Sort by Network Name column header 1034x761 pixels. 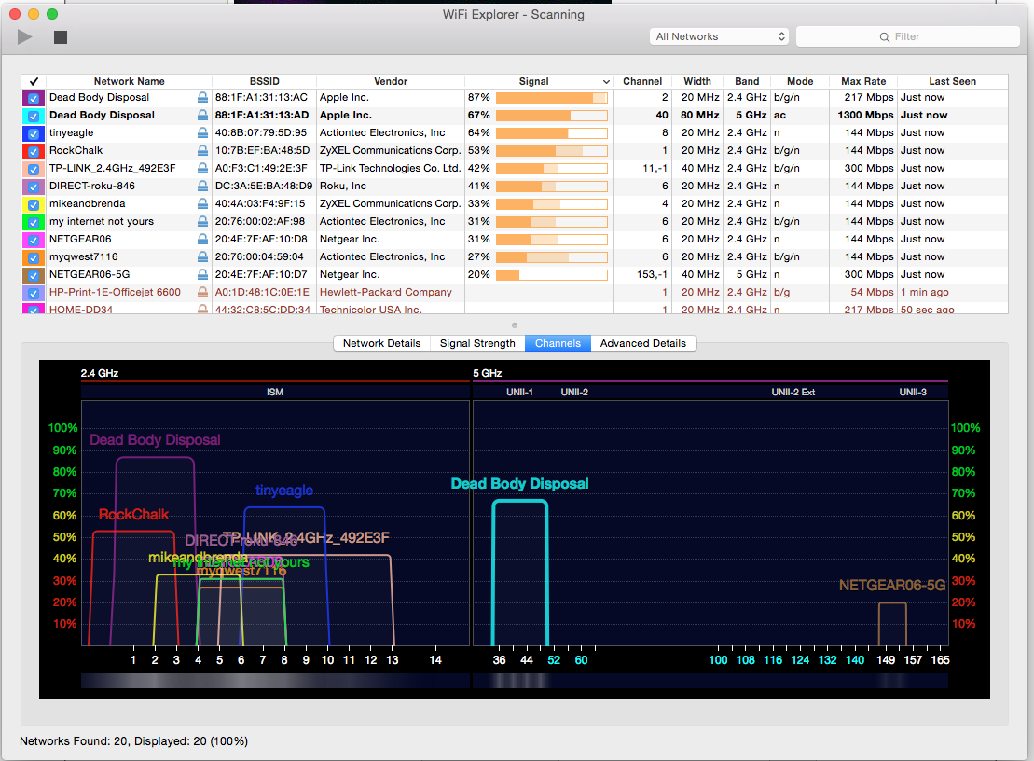pyautogui.click(x=129, y=81)
